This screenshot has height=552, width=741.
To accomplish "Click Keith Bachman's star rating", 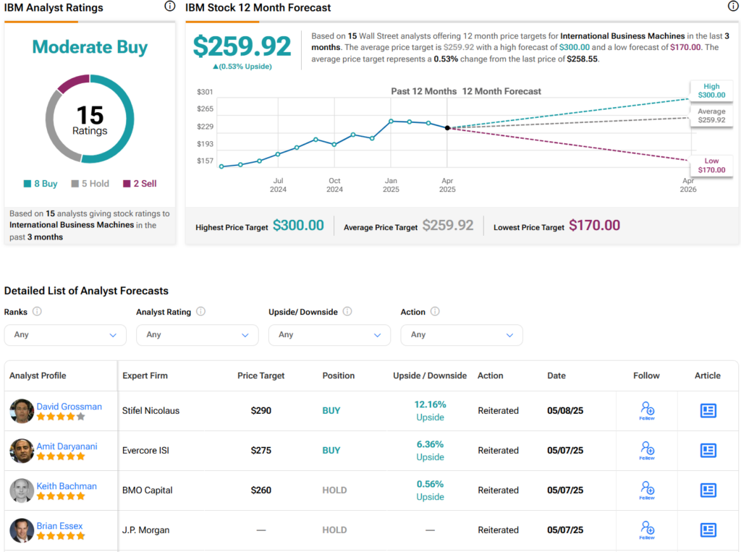I will point(61,496).
